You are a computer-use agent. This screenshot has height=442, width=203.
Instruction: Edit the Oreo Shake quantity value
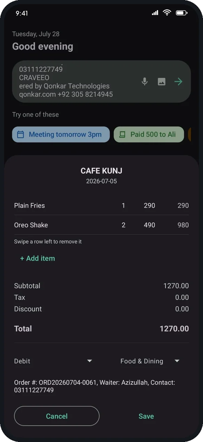[x=123, y=225]
